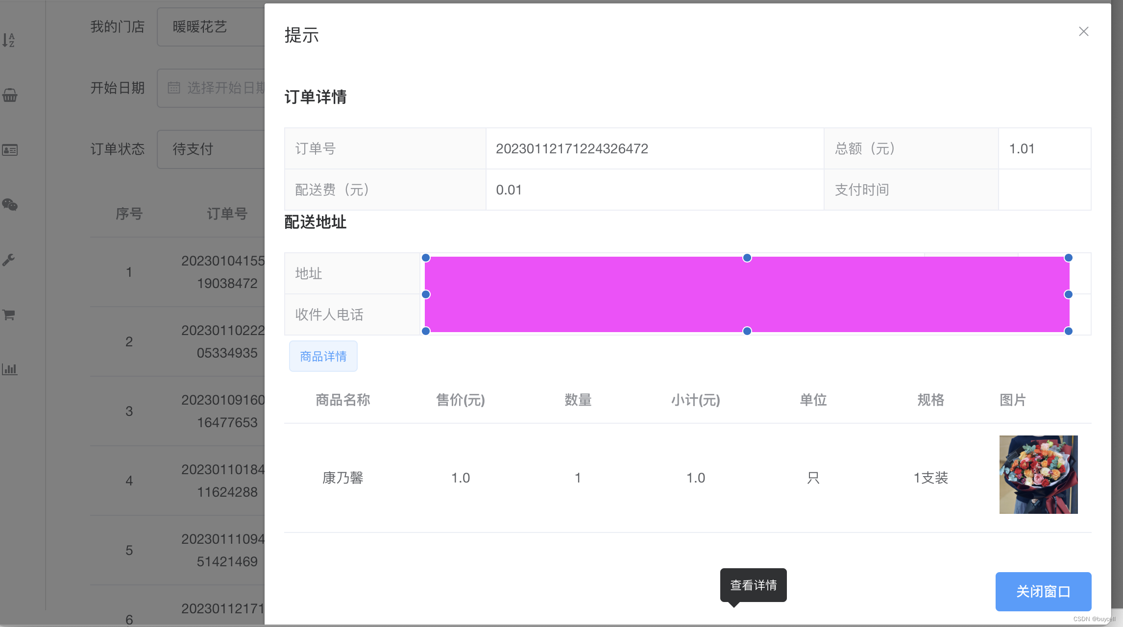This screenshot has height=627, width=1123.
Task: Click the 康乃馨 product name cell
Action: 342,478
